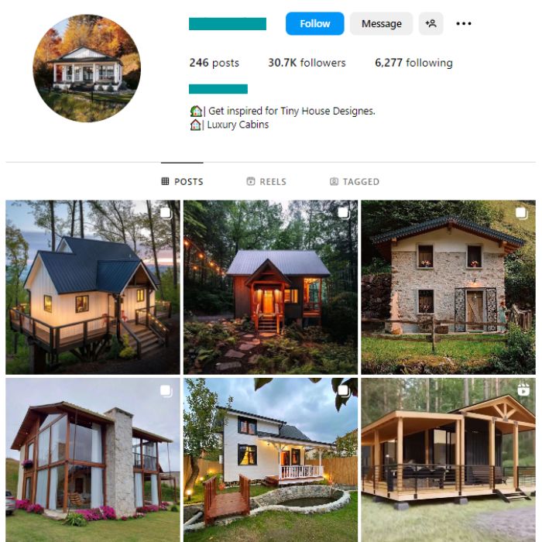Click the reel clip icon on cabin video

pyautogui.click(x=523, y=389)
